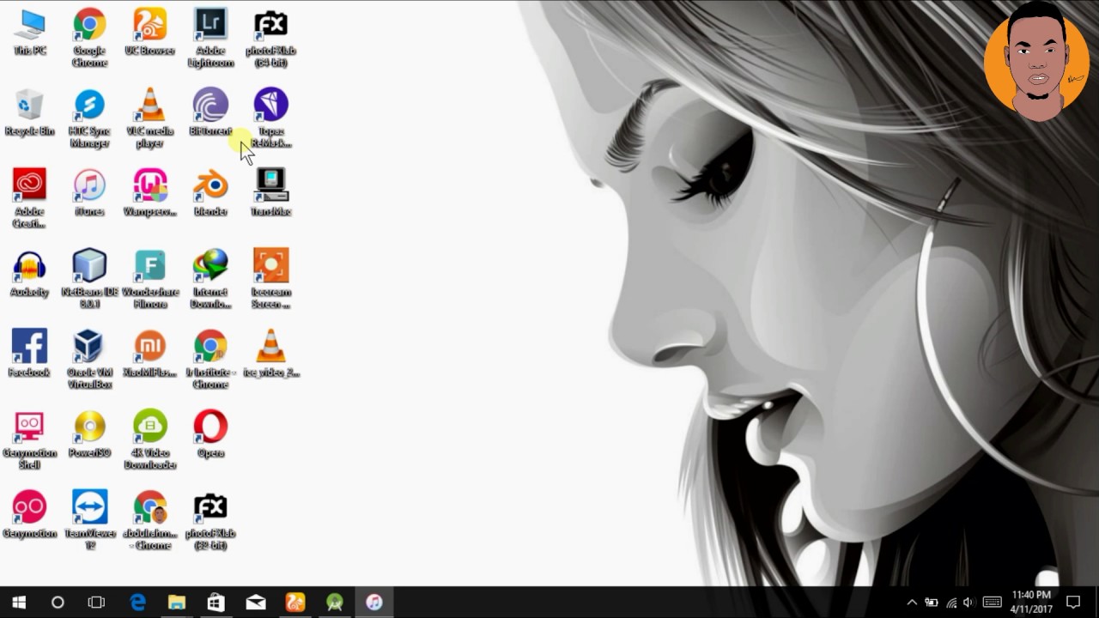Select TeamViewer 12 desktop icon

tap(90, 520)
